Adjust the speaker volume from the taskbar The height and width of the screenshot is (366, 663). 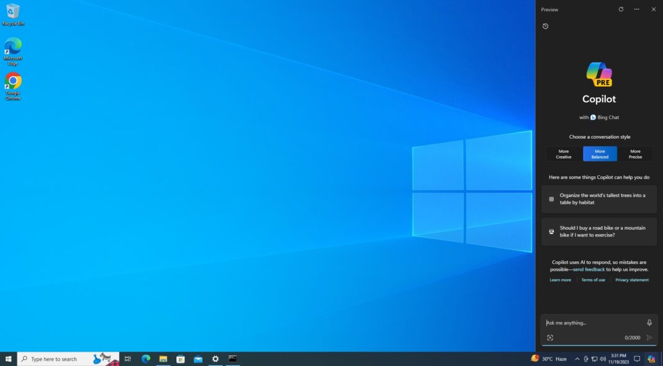click(x=603, y=359)
